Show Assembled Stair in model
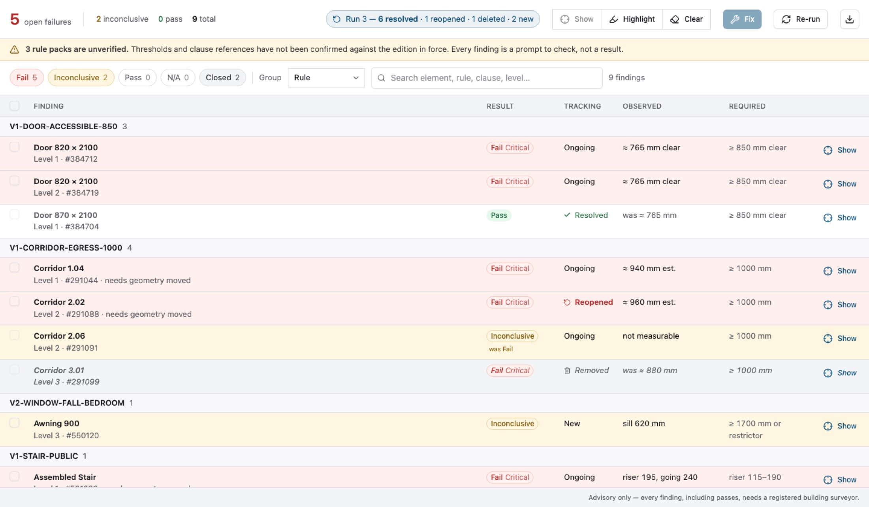 coord(840,480)
